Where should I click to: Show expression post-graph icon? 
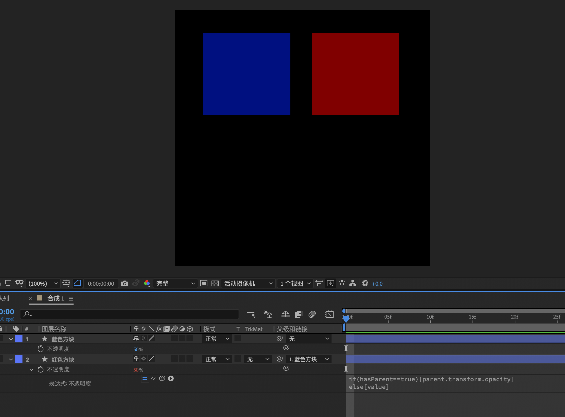point(153,378)
